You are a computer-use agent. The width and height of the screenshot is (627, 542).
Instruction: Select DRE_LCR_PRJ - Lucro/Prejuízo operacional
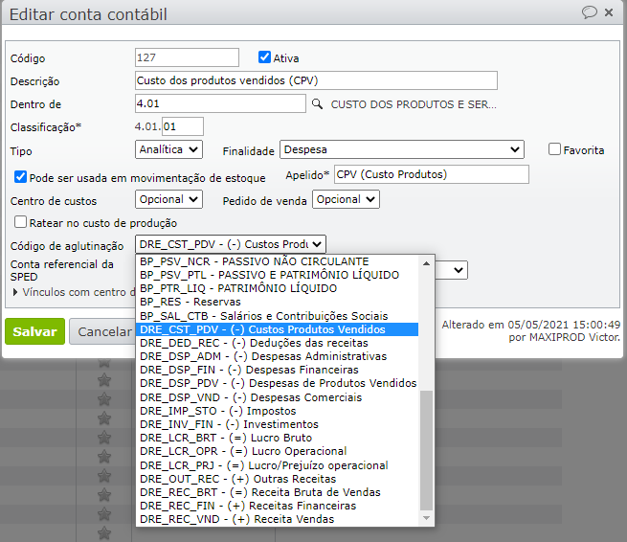(x=277, y=465)
